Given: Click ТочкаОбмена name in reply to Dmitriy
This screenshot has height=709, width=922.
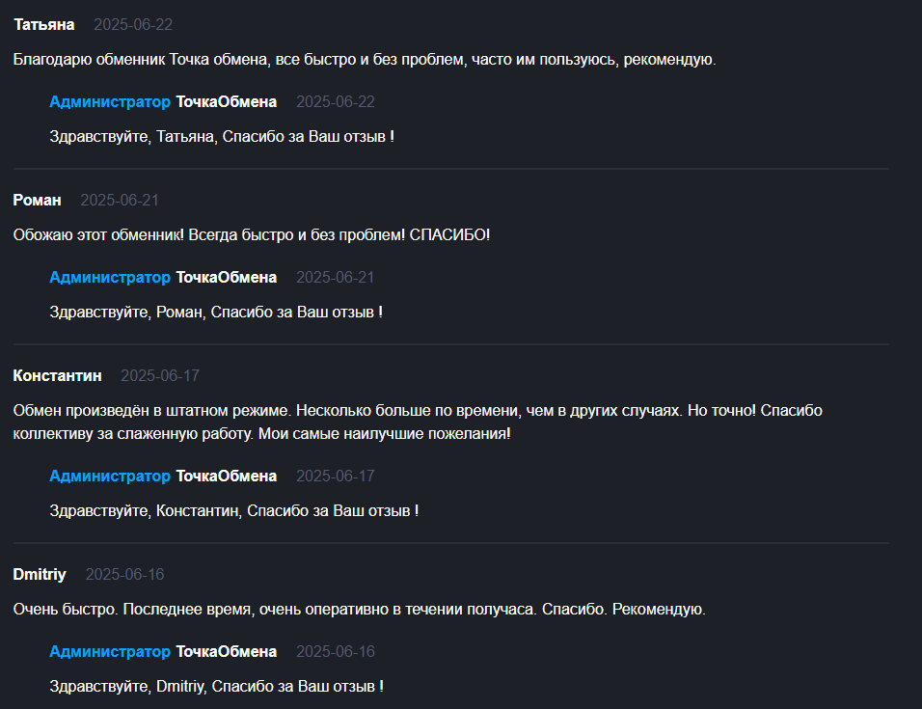Looking at the screenshot, I should click(227, 652).
